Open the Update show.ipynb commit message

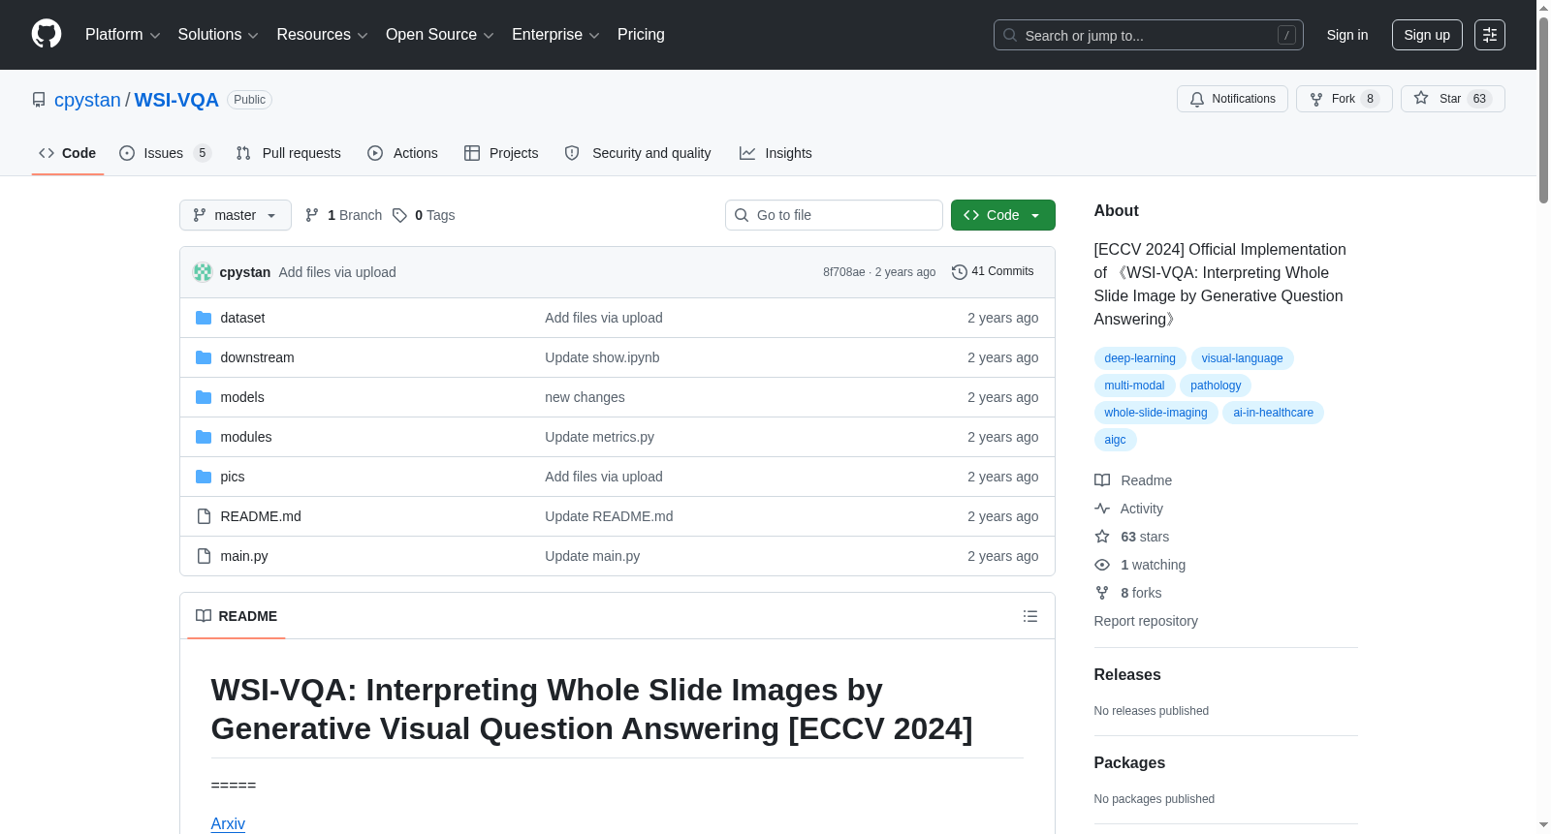pyautogui.click(x=602, y=357)
